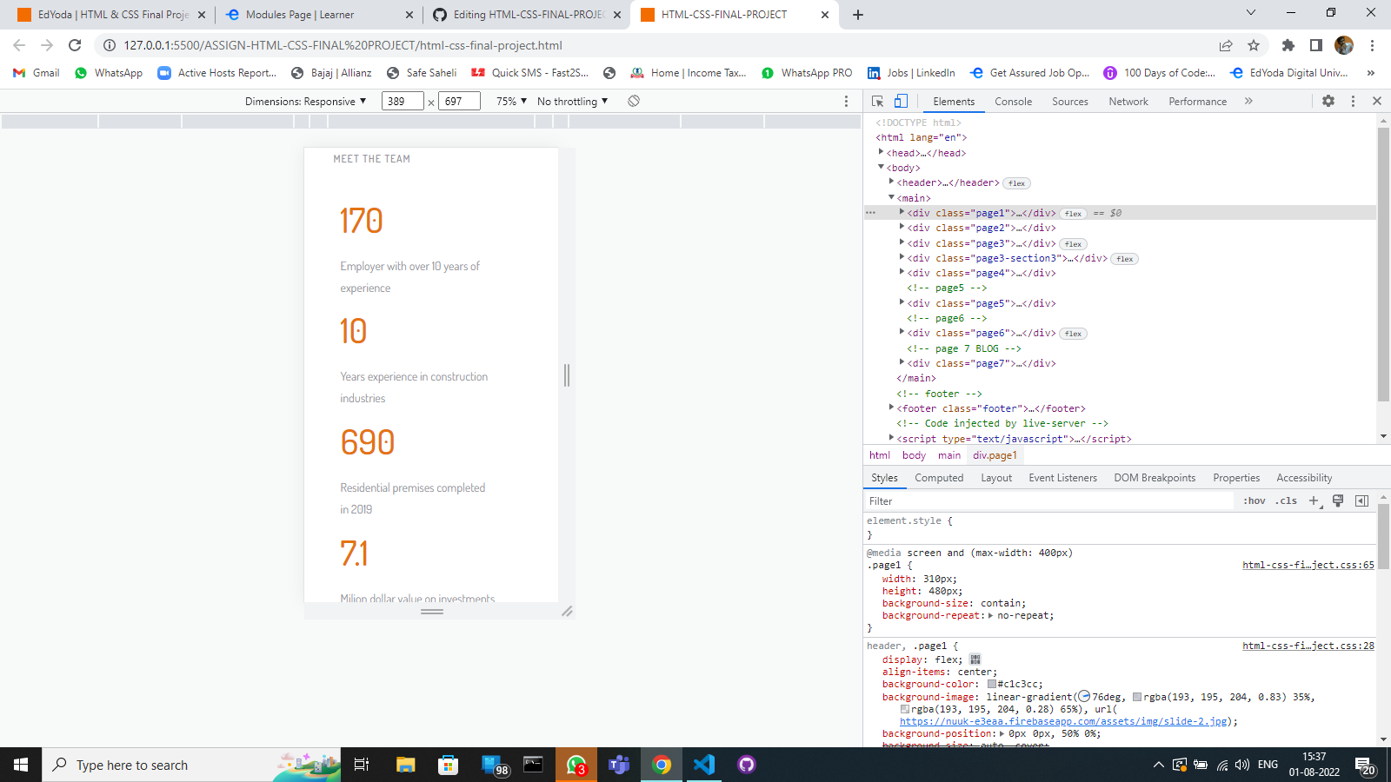Open stylesheet link at line 65
The width and height of the screenshot is (1391, 782).
[1308, 564]
